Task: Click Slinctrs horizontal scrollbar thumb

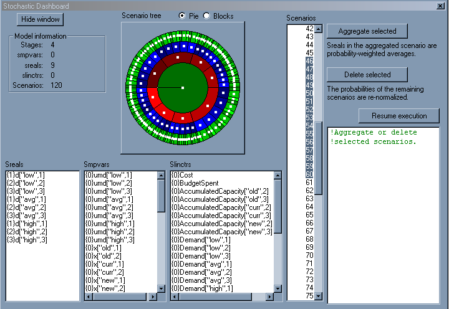Action: 215,297
